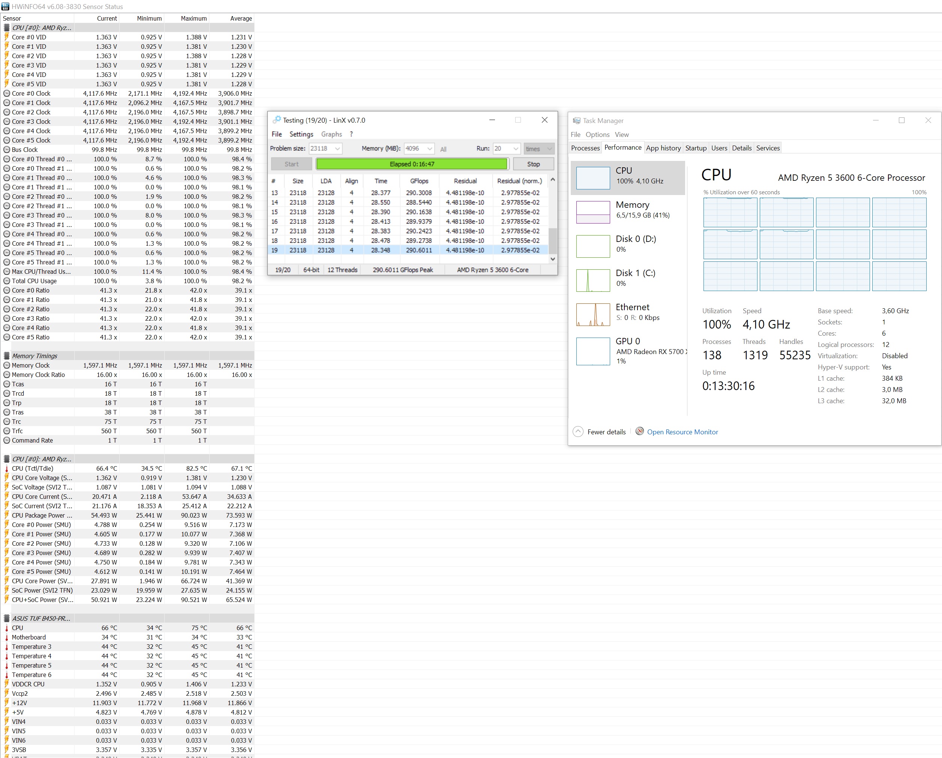Click the ASUS TUF B450 section icon

pyautogui.click(x=6, y=618)
